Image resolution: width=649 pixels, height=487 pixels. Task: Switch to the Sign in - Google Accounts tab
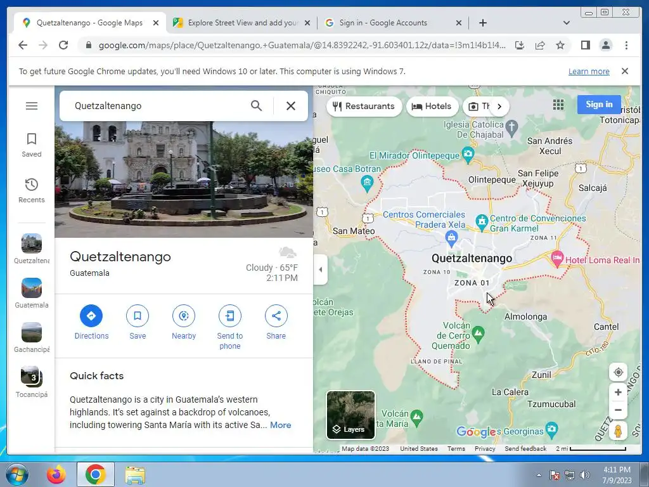393,23
